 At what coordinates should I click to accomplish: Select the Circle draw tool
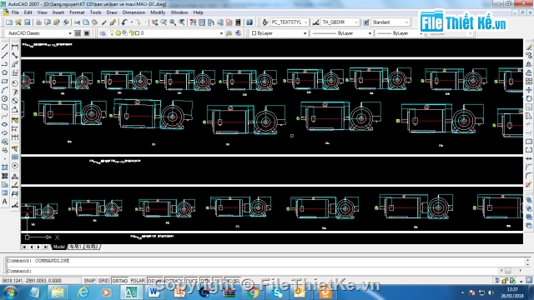click(5, 98)
